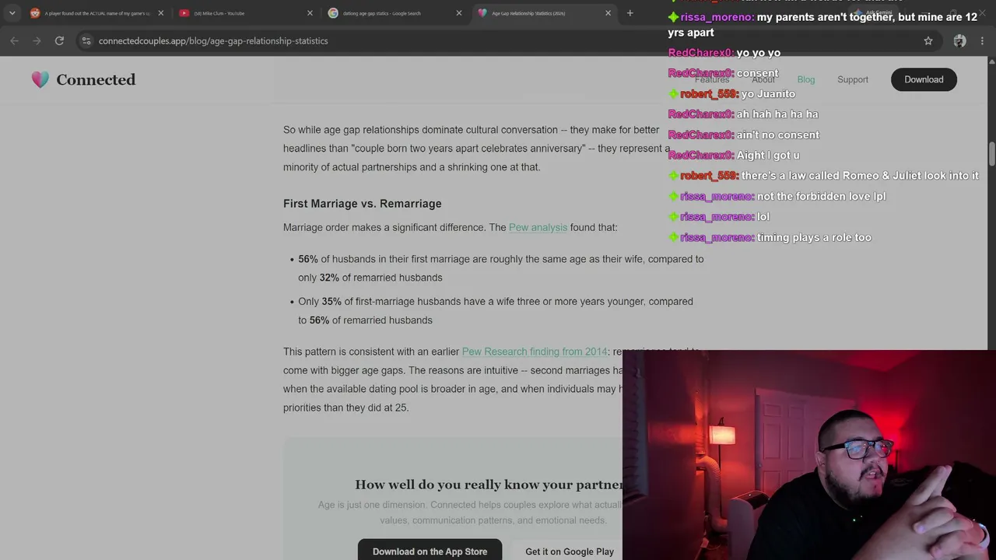
Task: Open the Chrome three-dot menu
Action: [982, 40]
